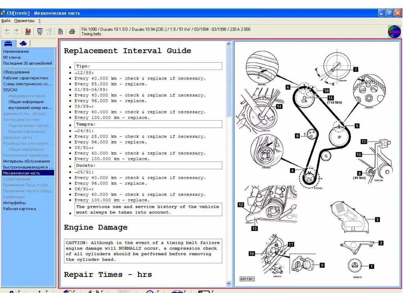Viewport: 403px width, 293px height.
Task: Click the CAUTION timing belt note
Action: pos(143,251)
